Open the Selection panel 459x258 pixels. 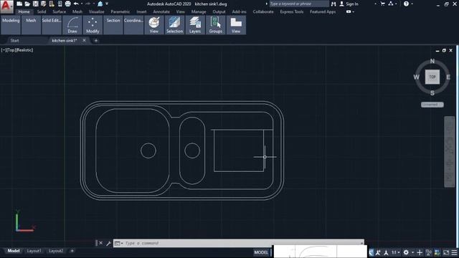pos(174,25)
